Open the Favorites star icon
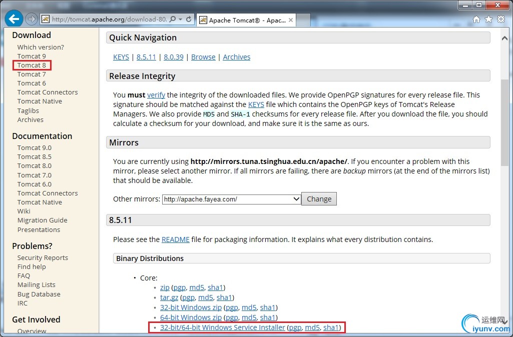This screenshot has height=337, width=513. pyautogui.click(x=488, y=19)
